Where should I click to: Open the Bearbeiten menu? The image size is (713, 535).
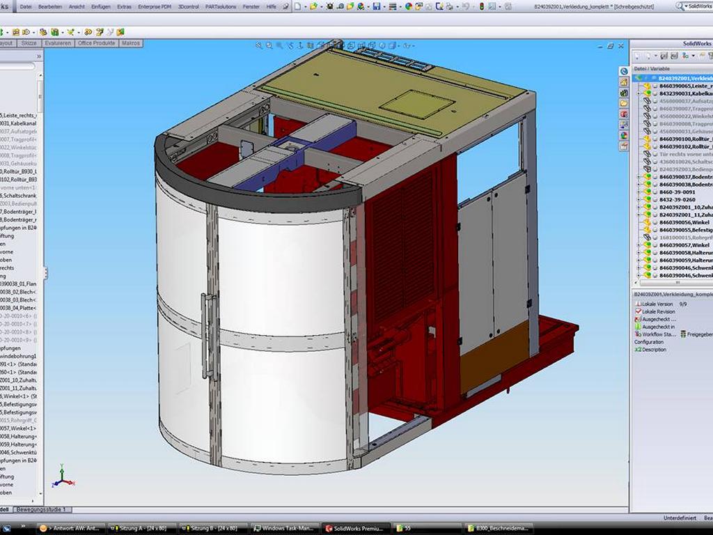click(x=50, y=7)
